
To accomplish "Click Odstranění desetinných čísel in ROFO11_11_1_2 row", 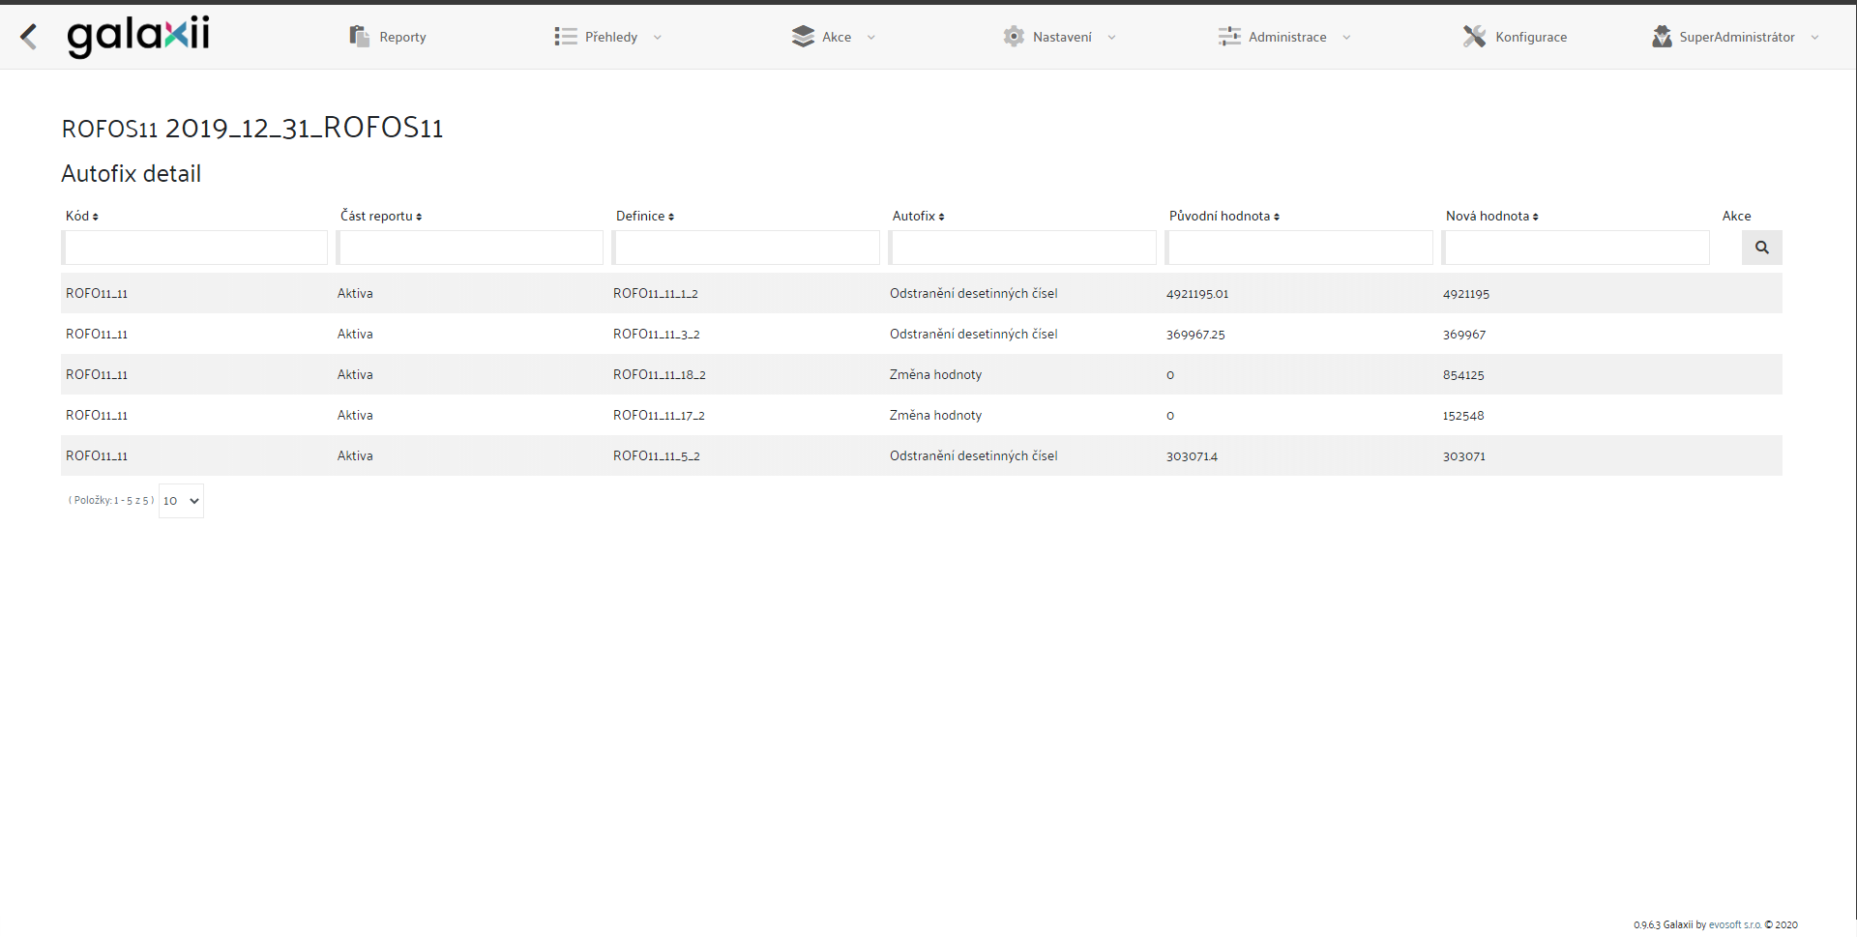I will coord(974,294).
